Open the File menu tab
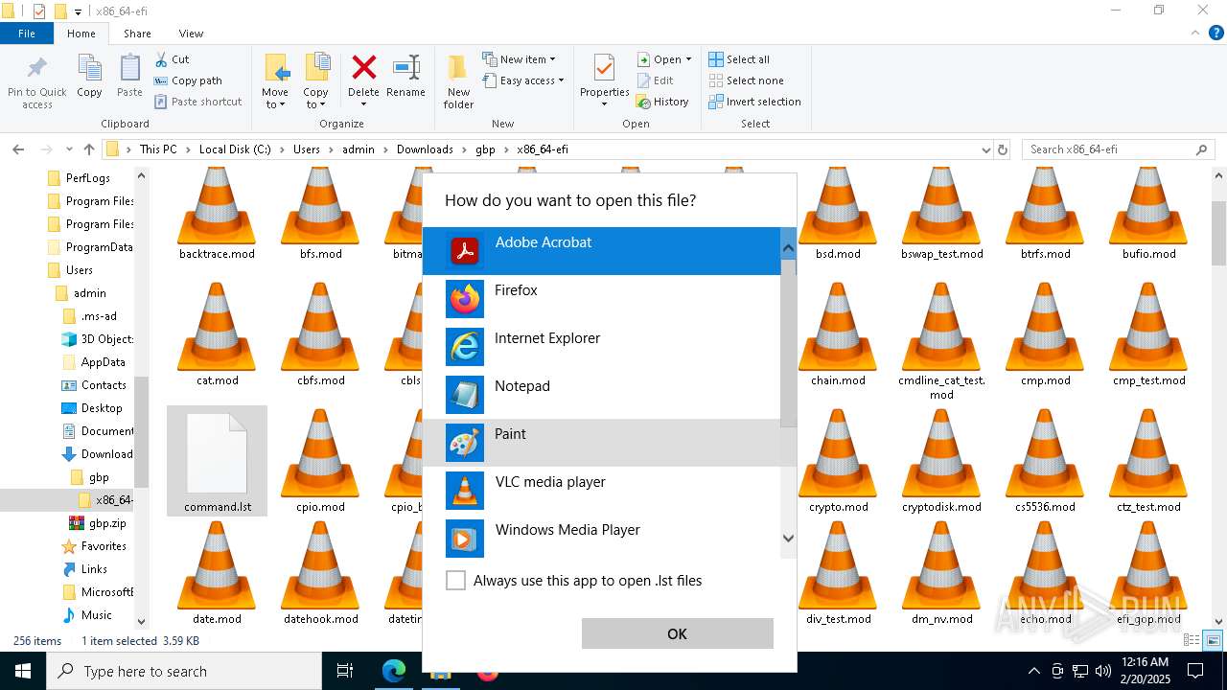The image size is (1227, 690). point(27,34)
